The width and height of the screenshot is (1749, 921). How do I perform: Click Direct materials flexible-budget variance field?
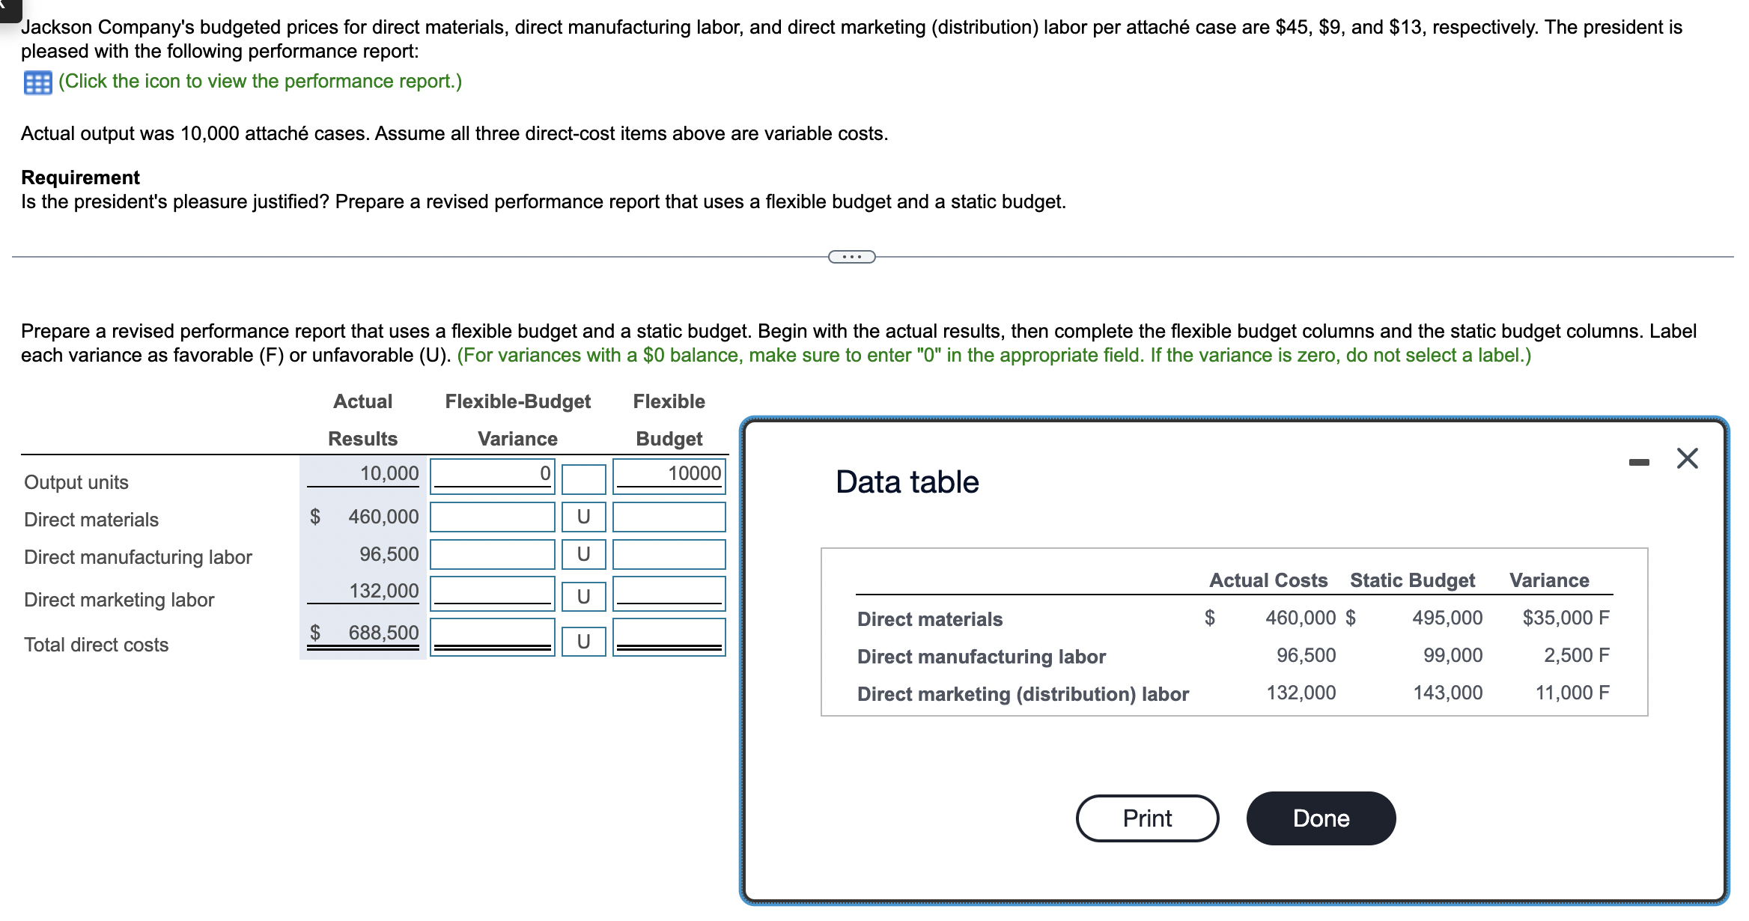coord(492,517)
